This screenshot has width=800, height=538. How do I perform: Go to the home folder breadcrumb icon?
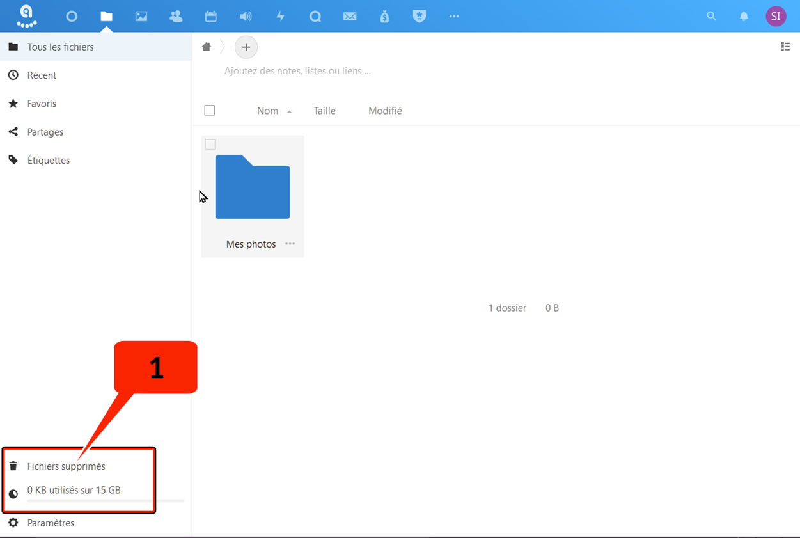pyautogui.click(x=207, y=47)
